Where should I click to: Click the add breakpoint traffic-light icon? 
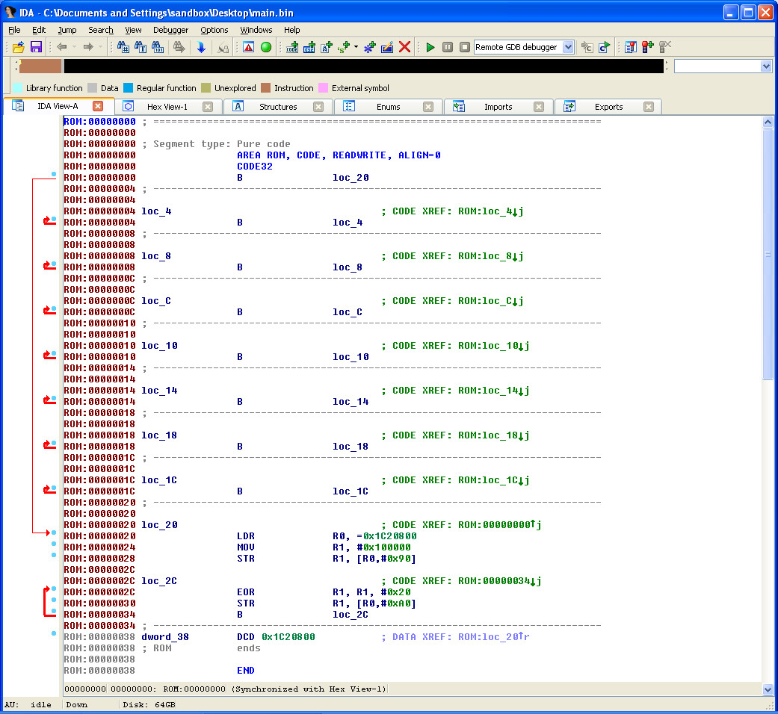tap(647, 47)
